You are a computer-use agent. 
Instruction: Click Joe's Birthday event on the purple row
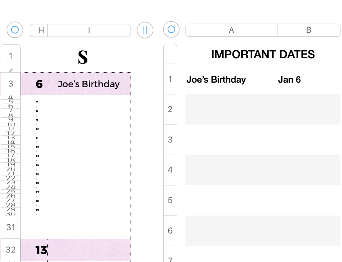click(89, 84)
